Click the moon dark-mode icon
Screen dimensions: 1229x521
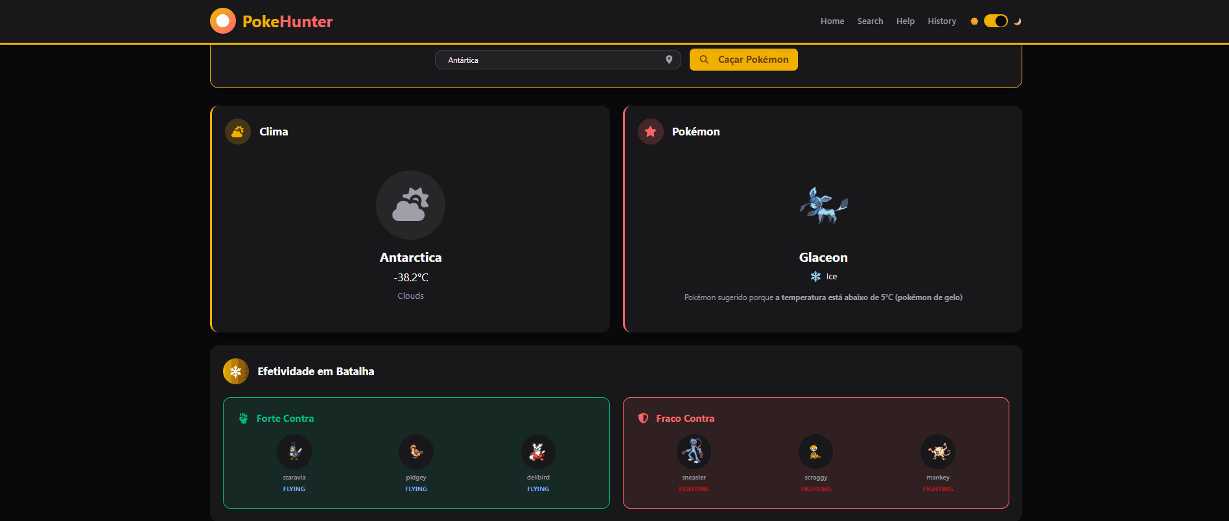(x=1018, y=21)
